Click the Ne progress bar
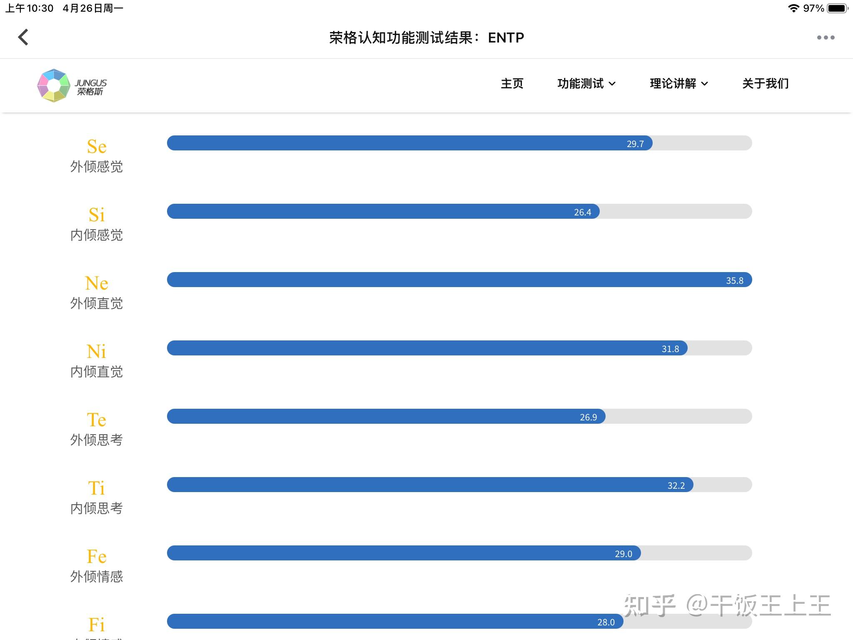853x640 pixels. [459, 280]
